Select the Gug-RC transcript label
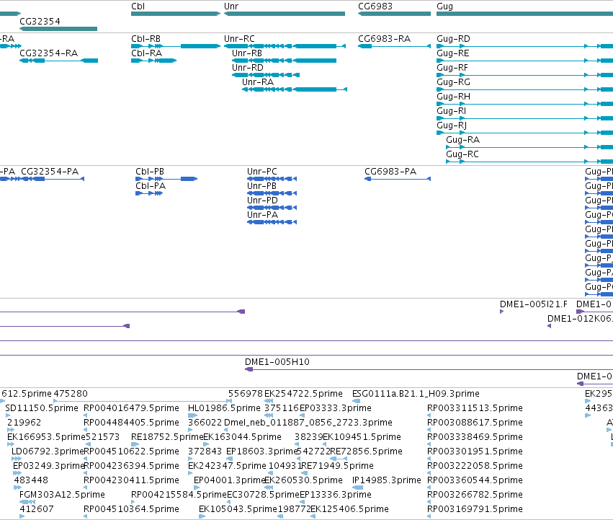Screen dimensions: 613x520 pyautogui.click(x=462, y=154)
